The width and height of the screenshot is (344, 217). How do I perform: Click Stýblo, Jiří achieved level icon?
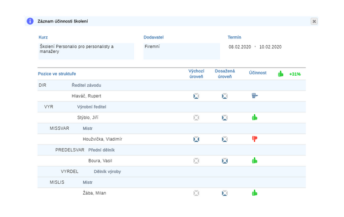(x=224, y=118)
